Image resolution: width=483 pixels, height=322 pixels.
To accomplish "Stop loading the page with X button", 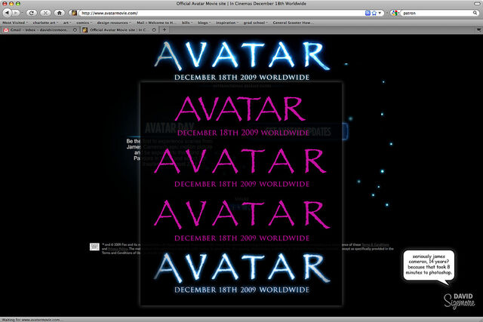I will (45, 13).
